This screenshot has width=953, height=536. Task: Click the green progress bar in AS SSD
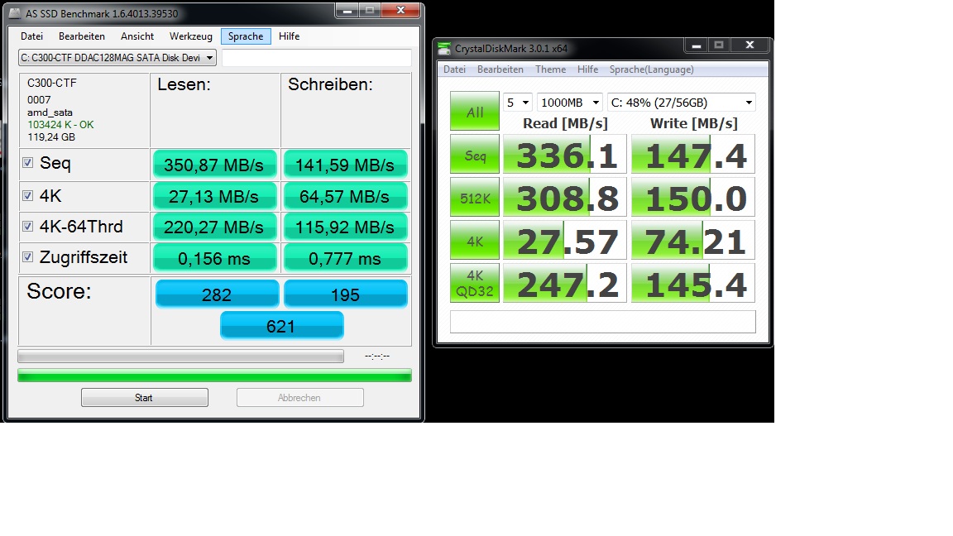click(214, 376)
